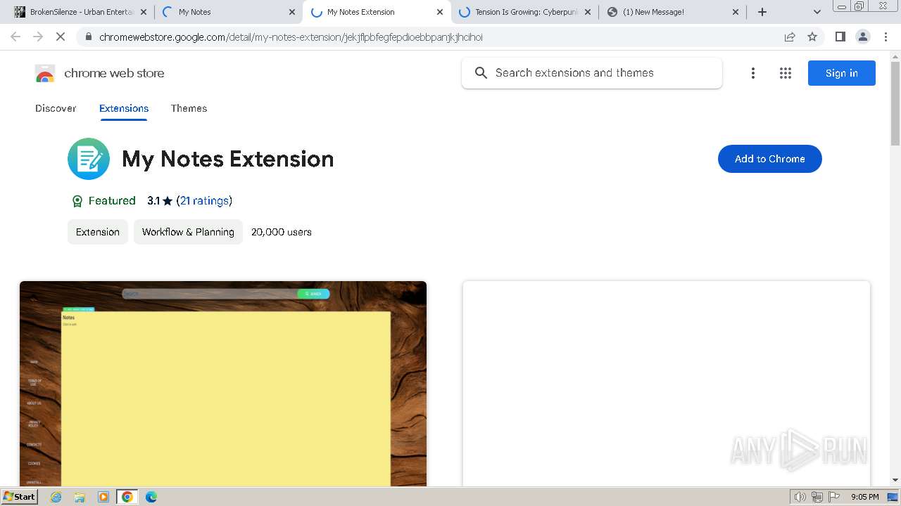Click the Action Center flag tray icon
901x506 pixels.
coord(834,497)
